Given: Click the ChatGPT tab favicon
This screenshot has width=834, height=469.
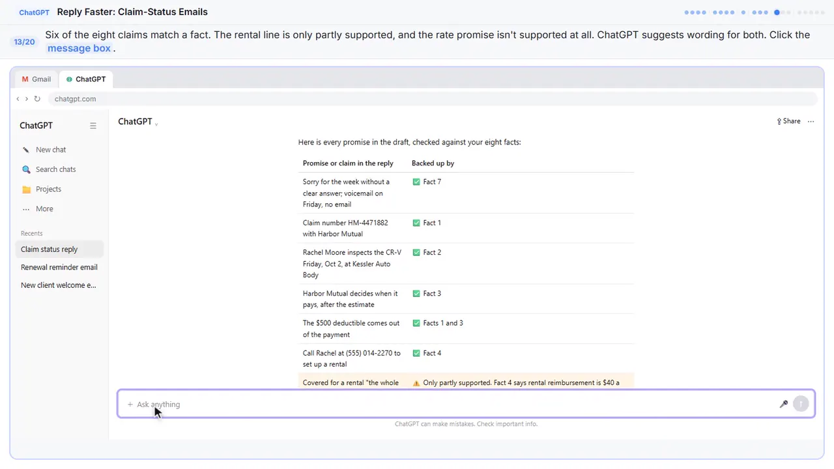Looking at the screenshot, I should 69,79.
